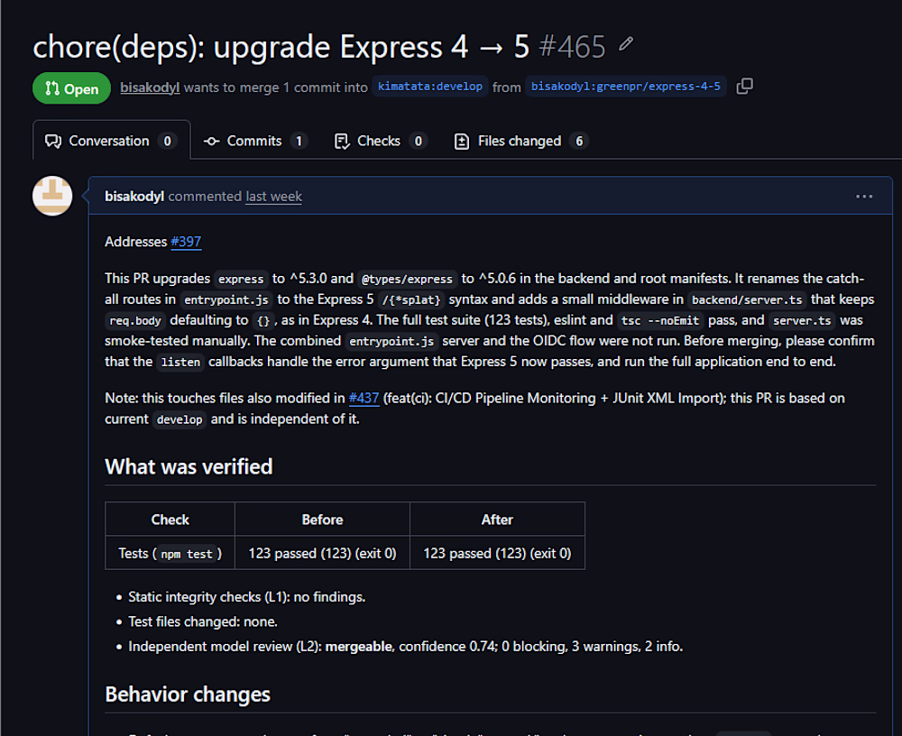Click the pull request number #465

[x=573, y=46]
